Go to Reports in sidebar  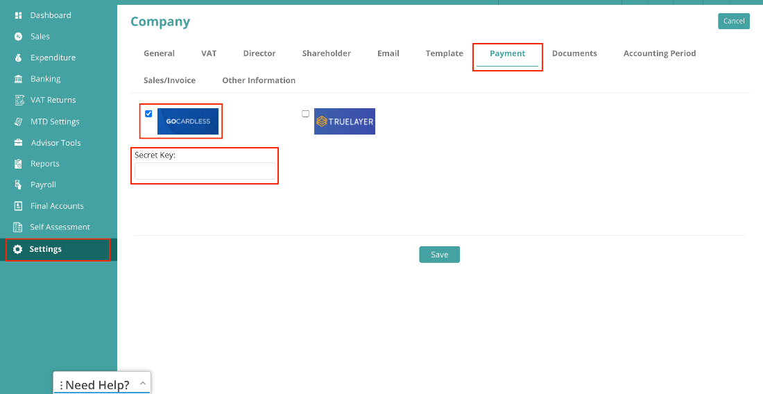(45, 164)
